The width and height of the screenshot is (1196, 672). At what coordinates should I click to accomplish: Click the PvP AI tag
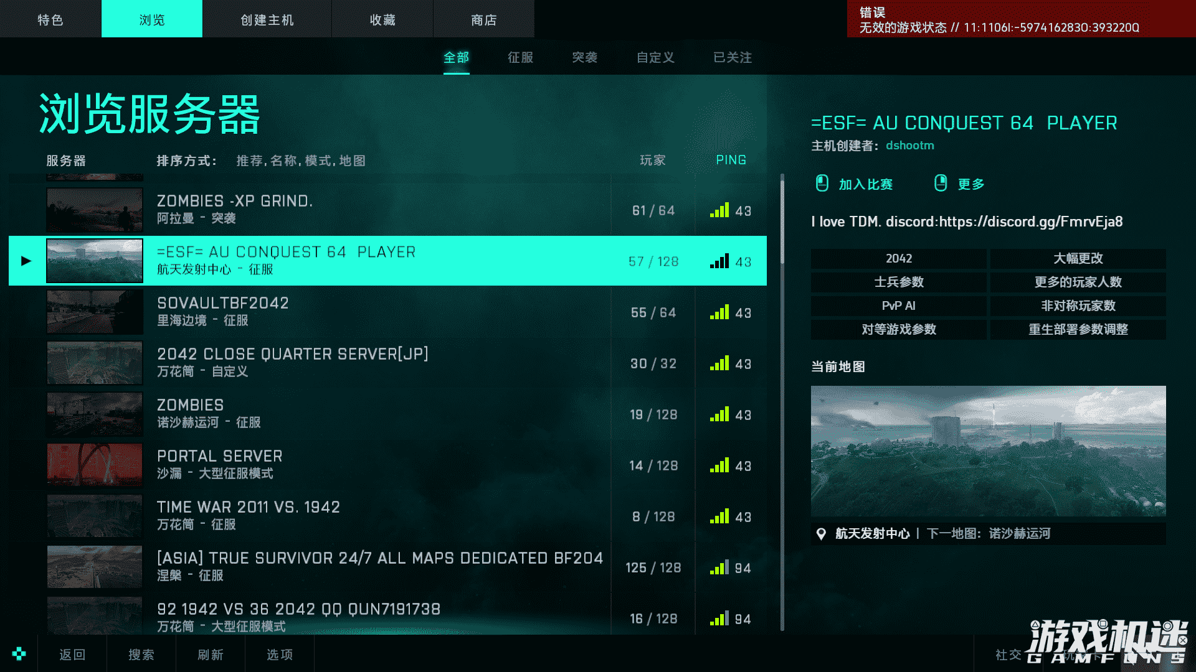[x=899, y=306]
